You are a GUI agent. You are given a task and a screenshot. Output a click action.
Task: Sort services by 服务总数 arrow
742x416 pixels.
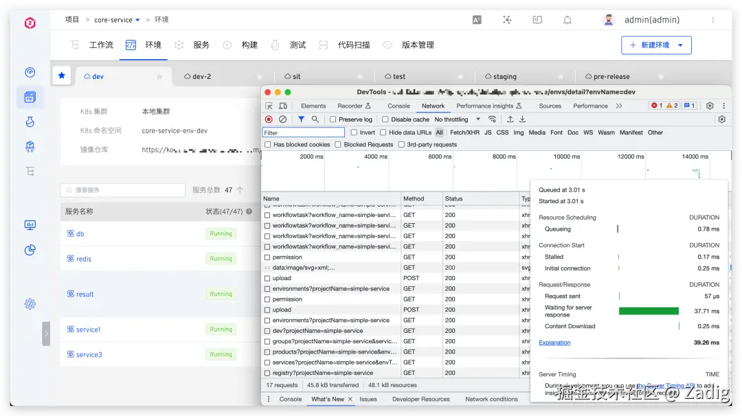point(240,190)
